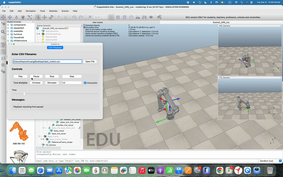Expand the XYZCameraProxy tree node
283x177 pixels.
click(37, 34)
